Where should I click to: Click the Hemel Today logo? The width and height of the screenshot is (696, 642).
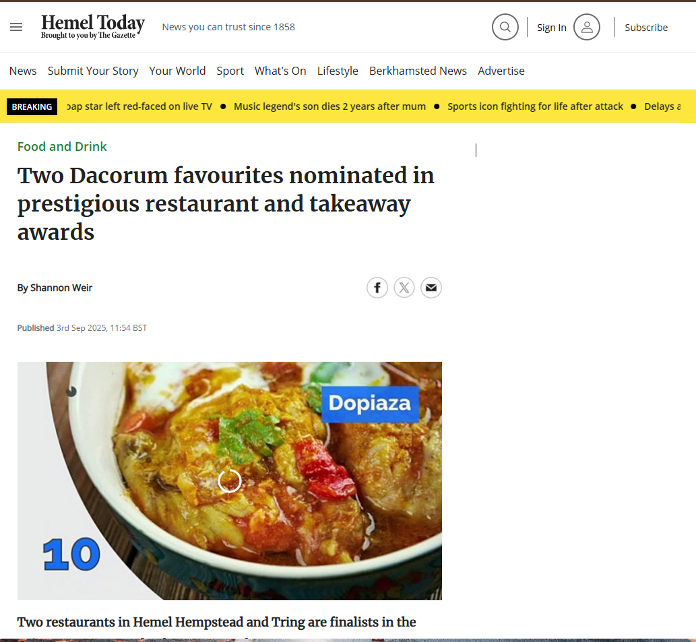pyautogui.click(x=92, y=26)
